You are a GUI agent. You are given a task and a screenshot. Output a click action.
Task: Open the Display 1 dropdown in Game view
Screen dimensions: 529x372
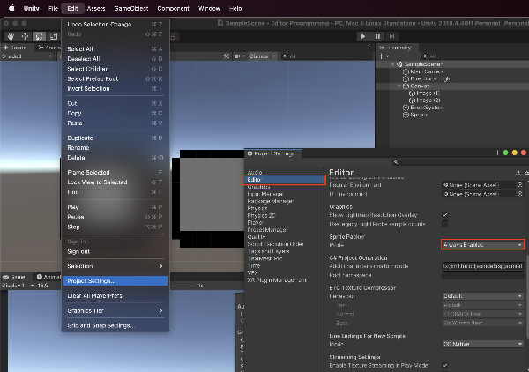pyautogui.click(x=18, y=286)
